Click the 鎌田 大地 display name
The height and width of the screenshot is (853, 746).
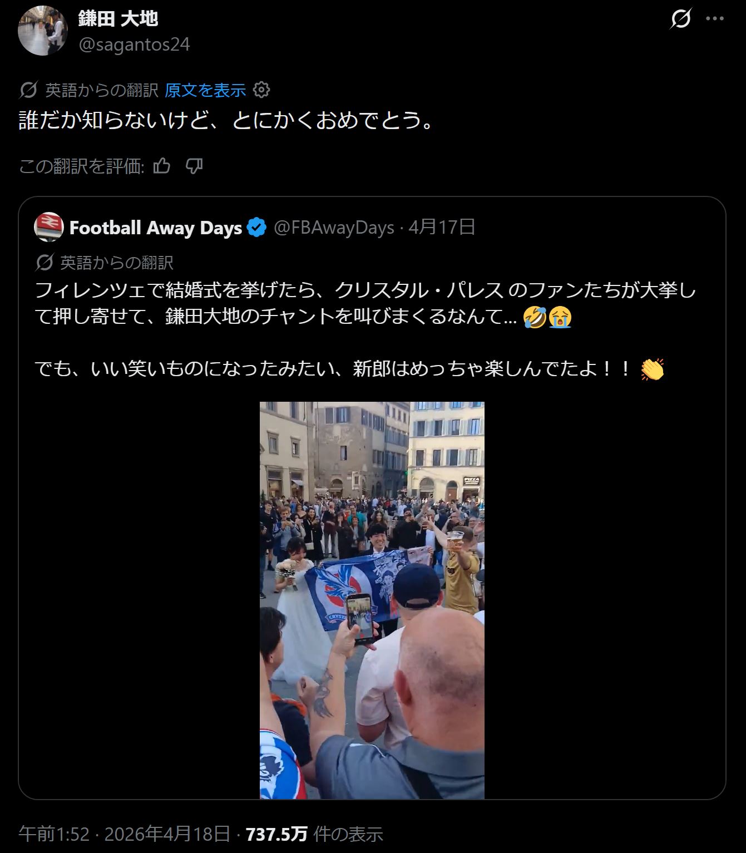click(118, 18)
